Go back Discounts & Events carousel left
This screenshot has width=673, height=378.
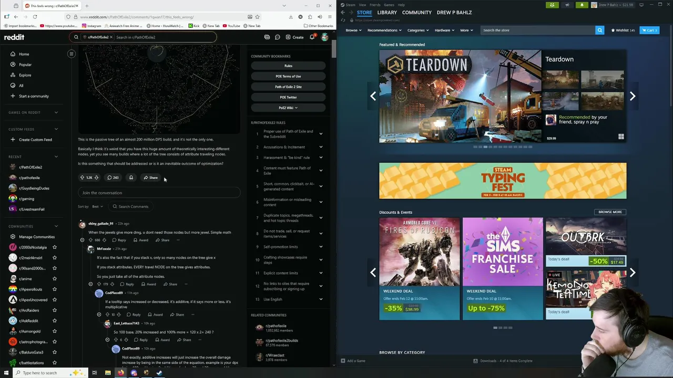pos(373,272)
